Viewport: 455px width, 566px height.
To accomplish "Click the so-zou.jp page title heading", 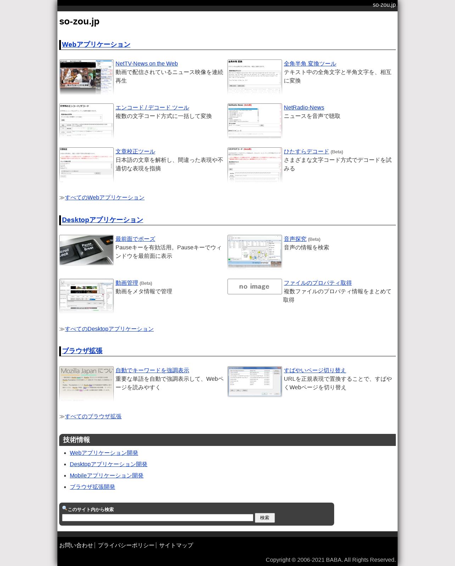I will coord(79,22).
